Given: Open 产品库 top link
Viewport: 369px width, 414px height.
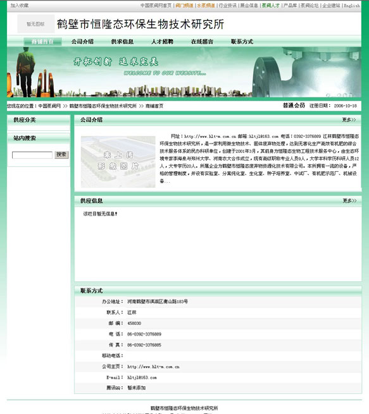Looking at the screenshot, I should coord(291,5).
